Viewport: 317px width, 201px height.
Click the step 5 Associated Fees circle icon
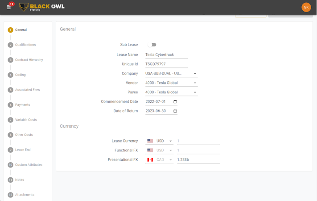[x=11, y=90]
